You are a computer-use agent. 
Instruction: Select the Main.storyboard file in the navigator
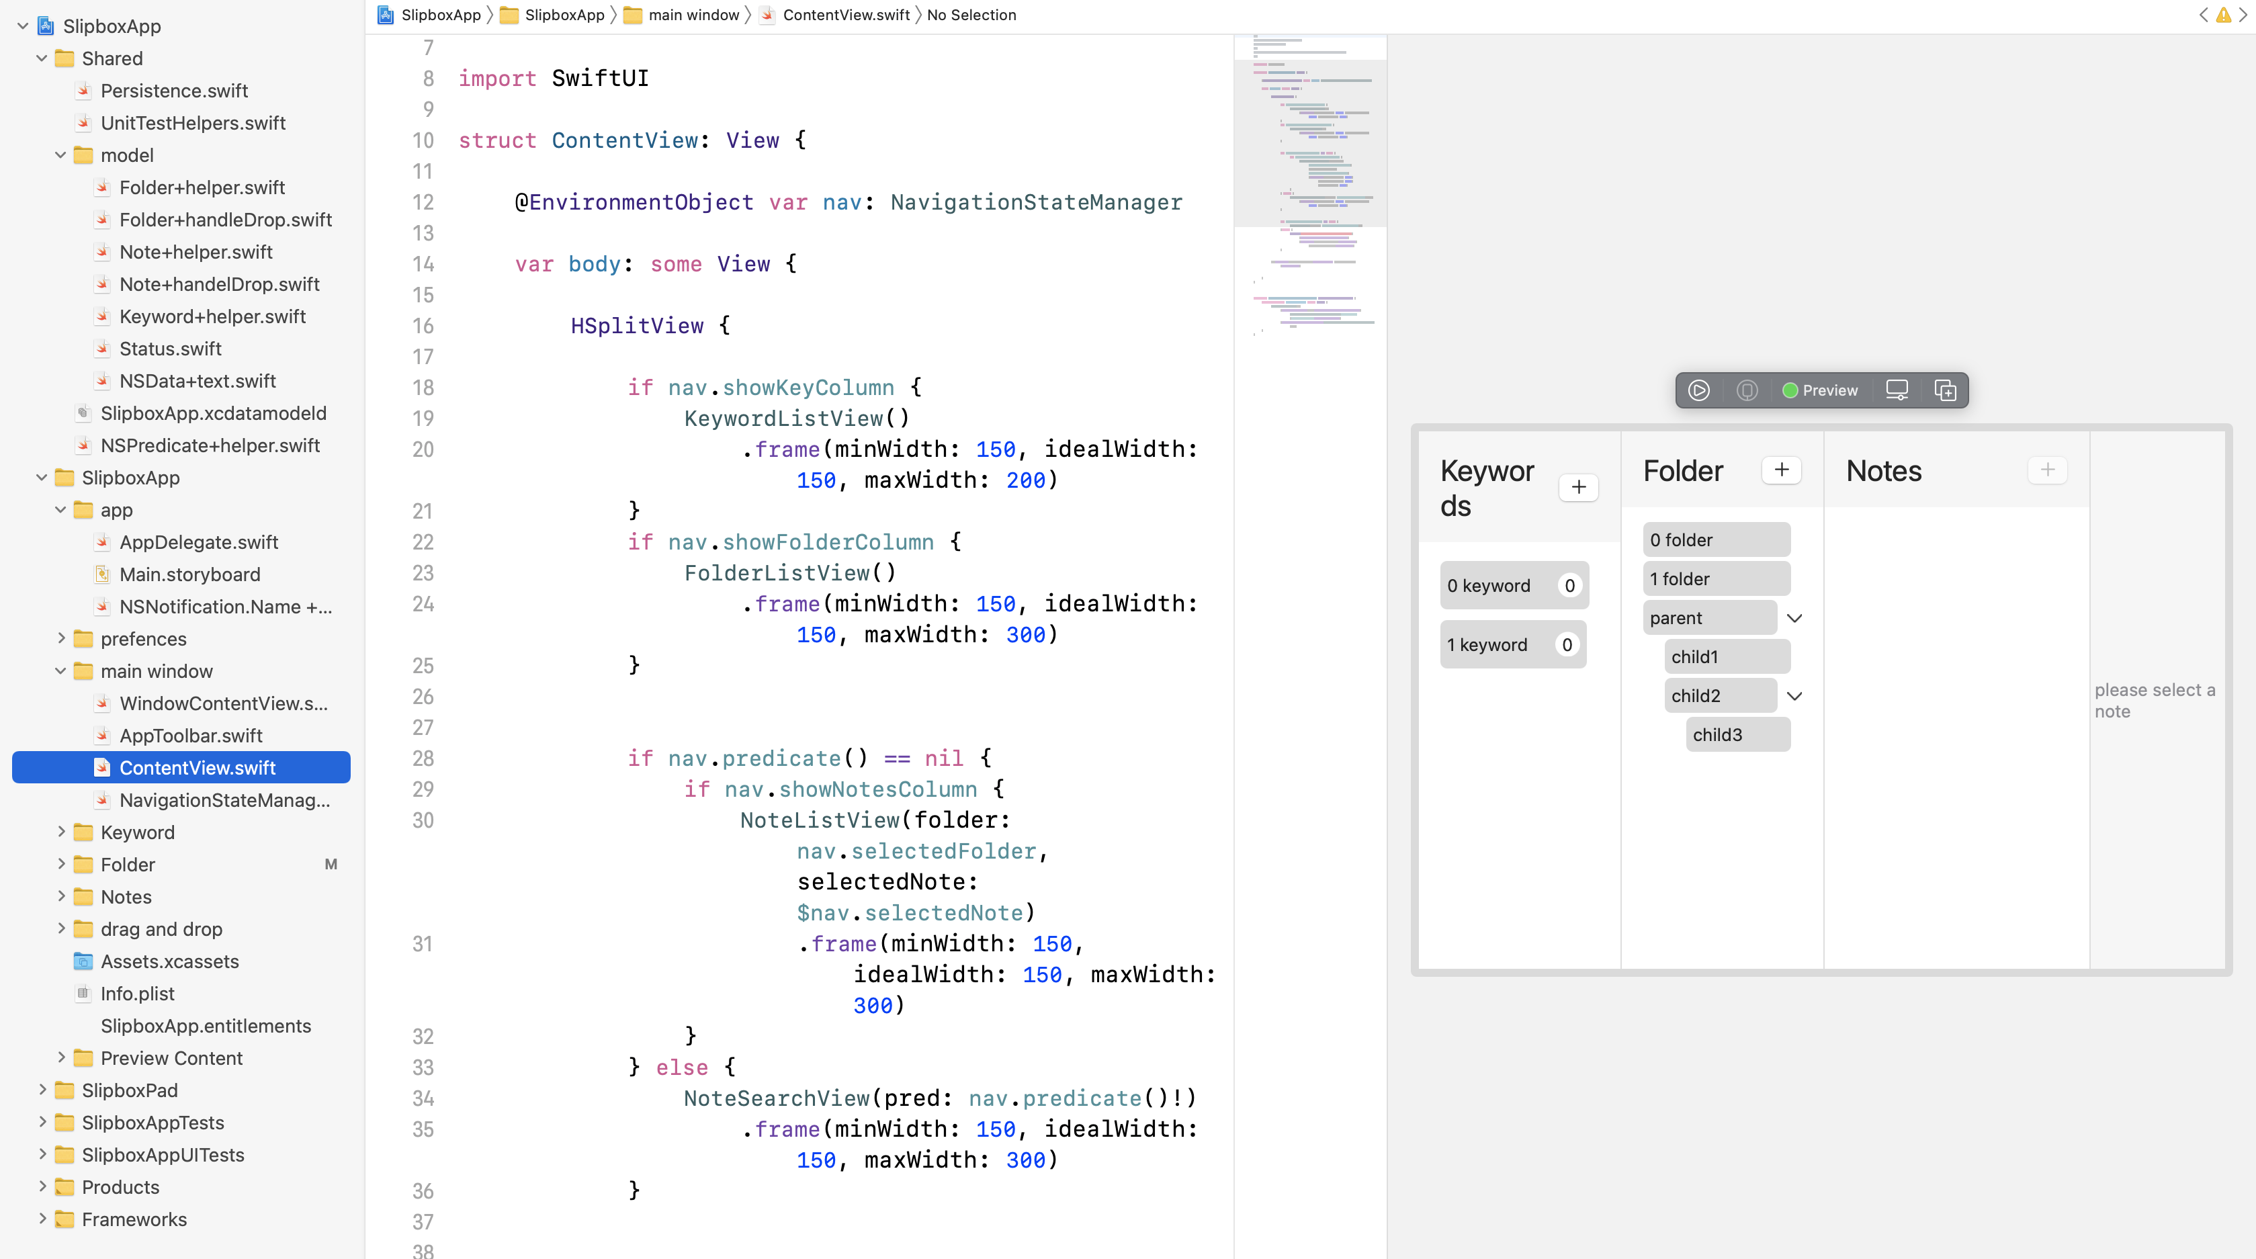pos(189,574)
